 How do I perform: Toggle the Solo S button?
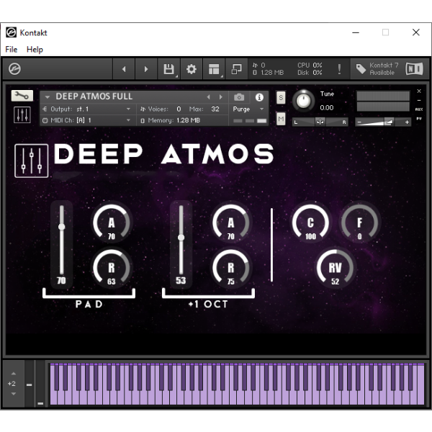[281, 97]
